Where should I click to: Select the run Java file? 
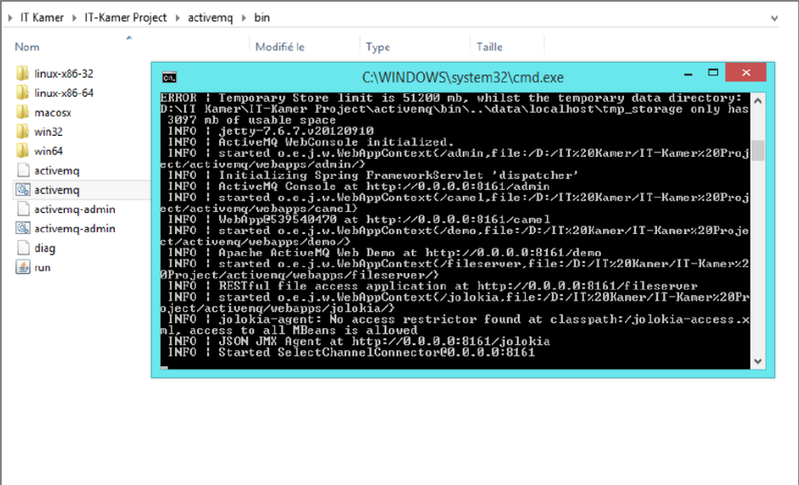point(42,267)
